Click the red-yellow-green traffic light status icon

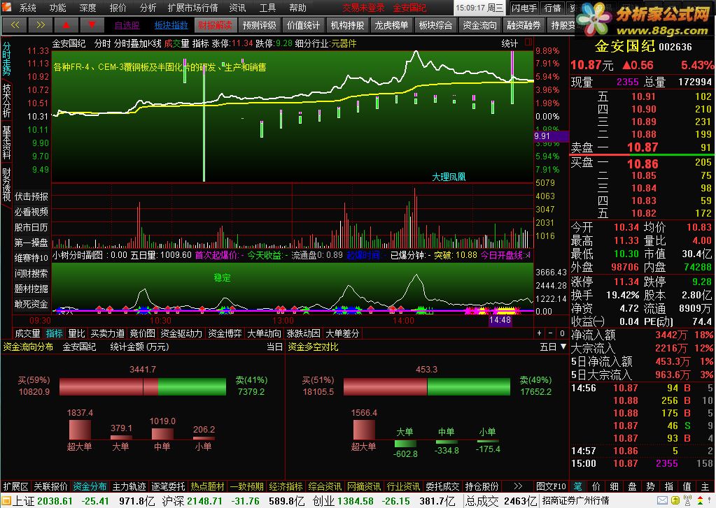tap(700, 500)
